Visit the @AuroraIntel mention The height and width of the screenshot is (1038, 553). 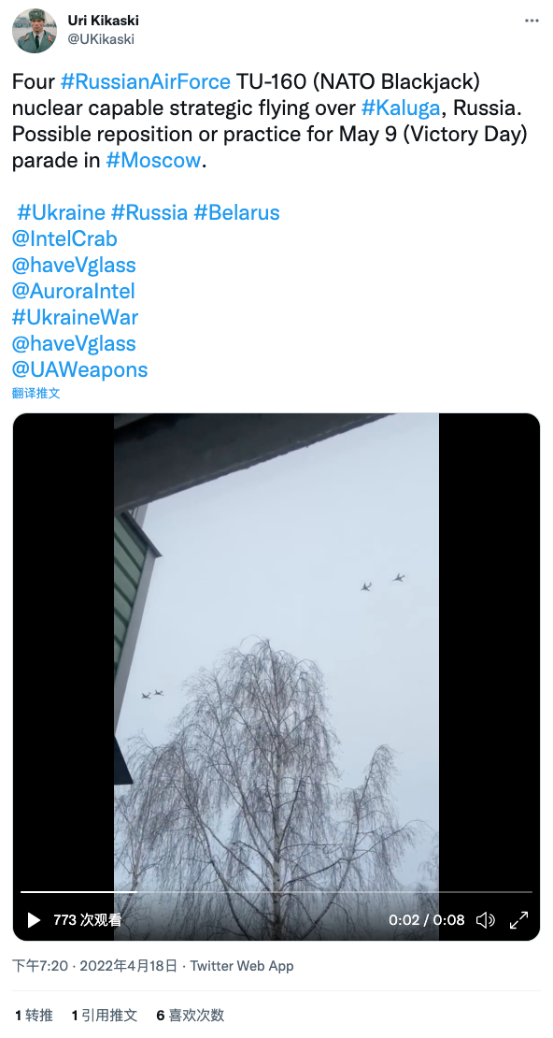(74, 291)
